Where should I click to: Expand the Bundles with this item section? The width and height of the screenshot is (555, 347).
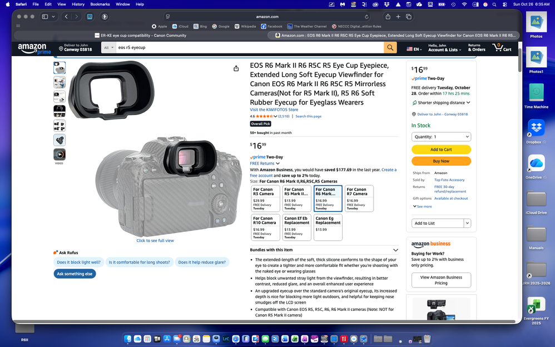tap(395, 250)
